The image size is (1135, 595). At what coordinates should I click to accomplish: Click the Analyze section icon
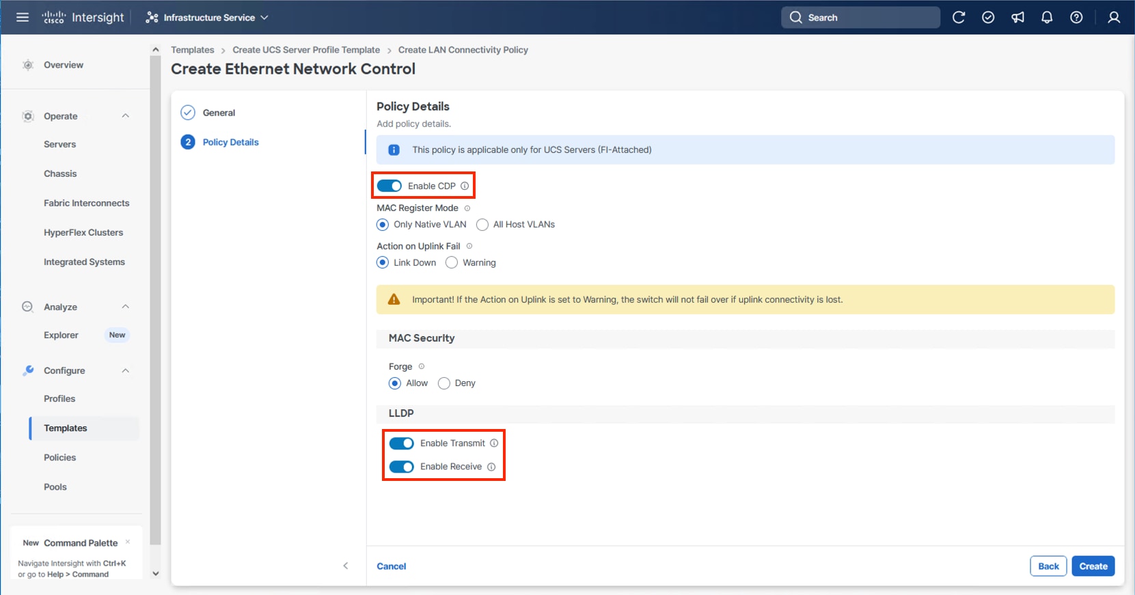coord(28,307)
